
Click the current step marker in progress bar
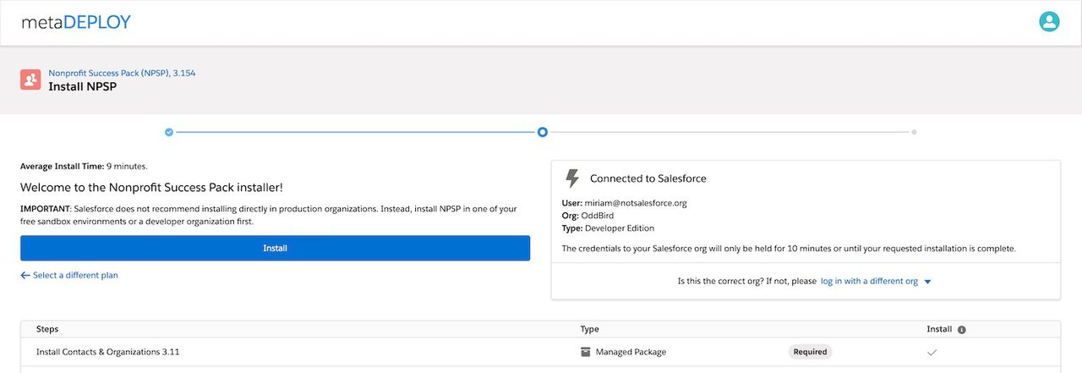542,132
